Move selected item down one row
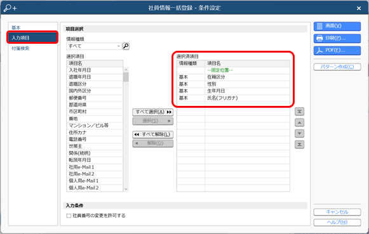The height and width of the screenshot is (234, 369). point(299,133)
